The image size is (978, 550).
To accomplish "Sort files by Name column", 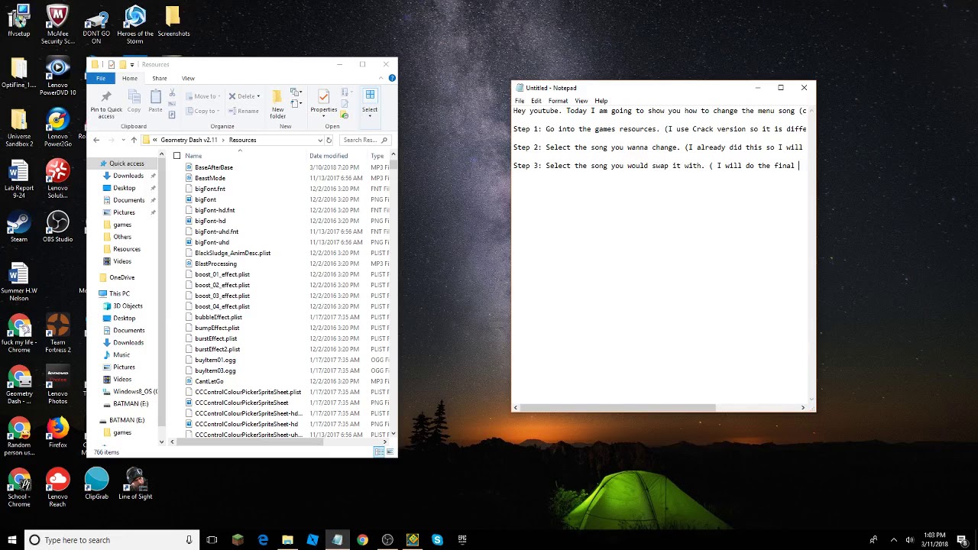I will (193, 156).
